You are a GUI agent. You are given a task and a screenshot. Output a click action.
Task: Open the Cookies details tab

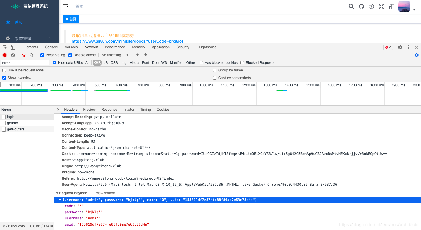[x=163, y=110]
